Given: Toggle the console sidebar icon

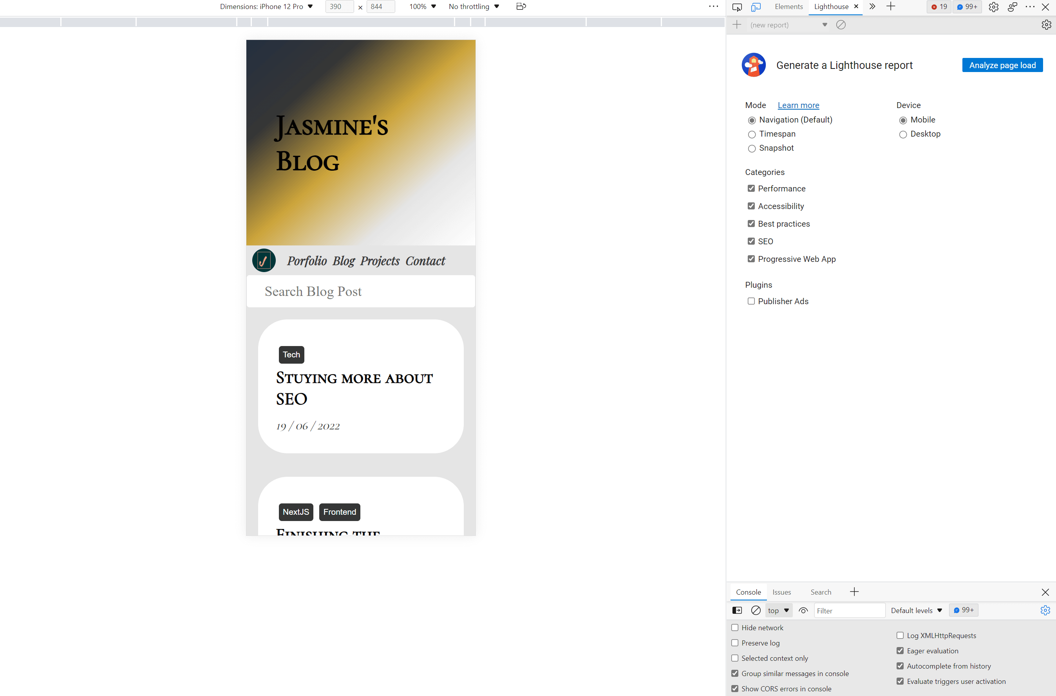Looking at the screenshot, I should tap(737, 610).
